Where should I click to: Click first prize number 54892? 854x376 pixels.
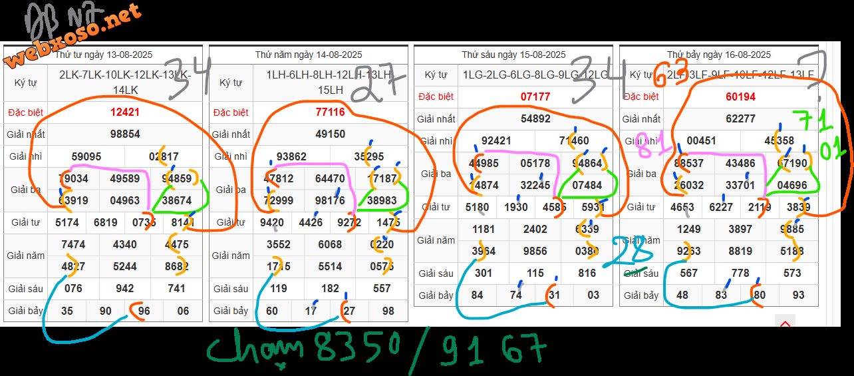[x=535, y=119]
